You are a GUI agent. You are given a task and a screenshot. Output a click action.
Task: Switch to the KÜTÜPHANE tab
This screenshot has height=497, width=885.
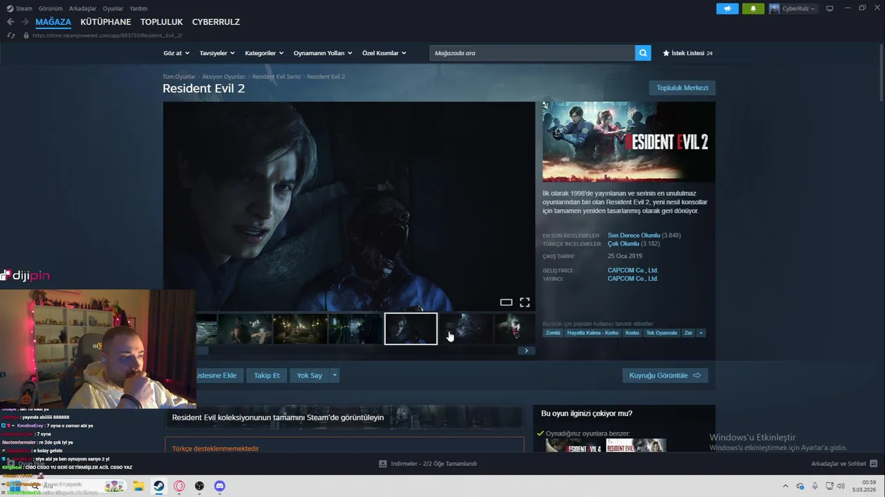click(106, 22)
